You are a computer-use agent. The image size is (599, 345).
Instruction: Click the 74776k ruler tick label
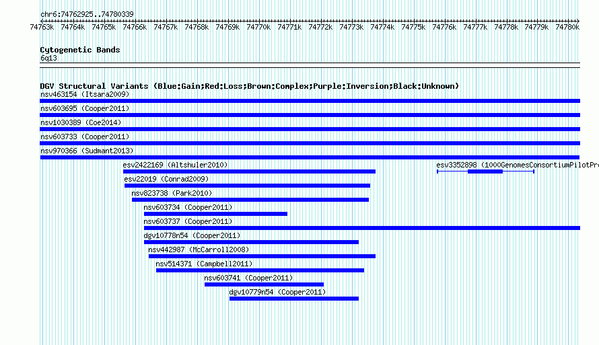click(444, 27)
